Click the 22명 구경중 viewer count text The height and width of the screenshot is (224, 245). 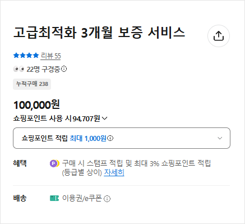point(43,69)
